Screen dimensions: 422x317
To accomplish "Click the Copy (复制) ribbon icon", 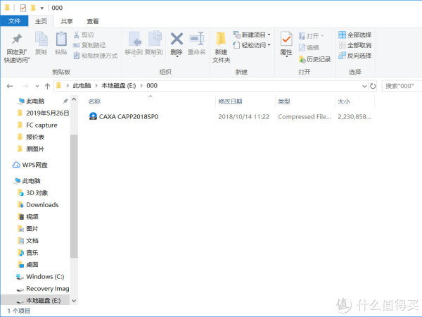I will click(x=41, y=43).
